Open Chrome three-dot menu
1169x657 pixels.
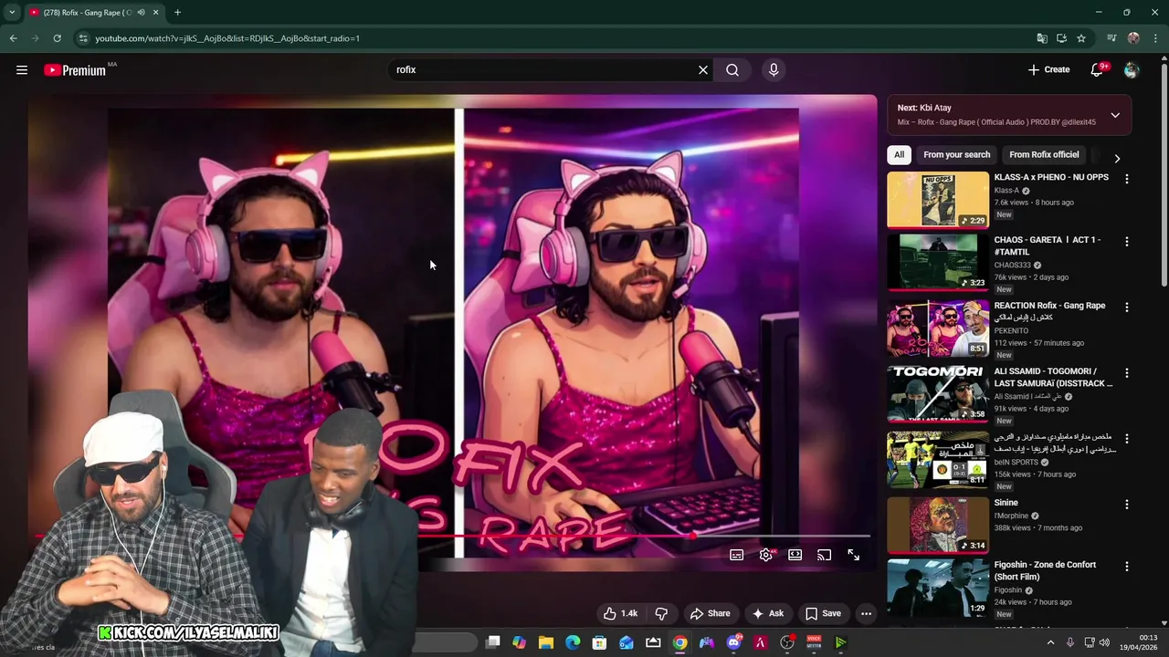point(1154,38)
